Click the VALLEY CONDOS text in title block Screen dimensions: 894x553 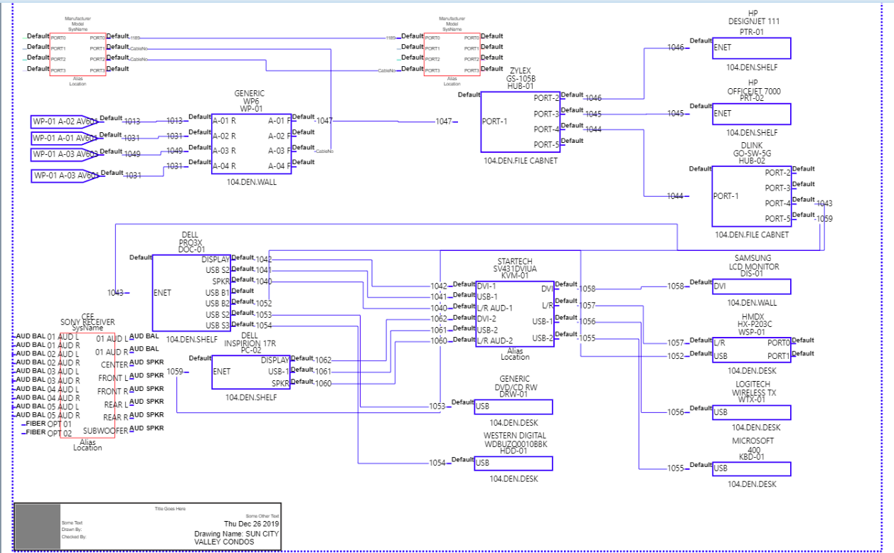(x=224, y=542)
